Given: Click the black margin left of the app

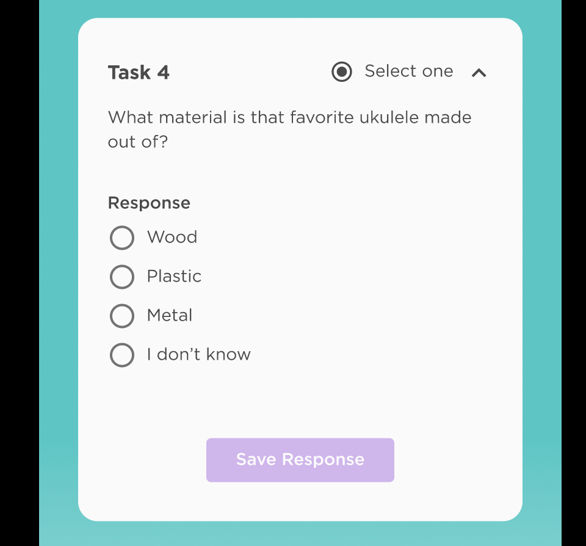Looking at the screenshot, I should coord(19,273).
